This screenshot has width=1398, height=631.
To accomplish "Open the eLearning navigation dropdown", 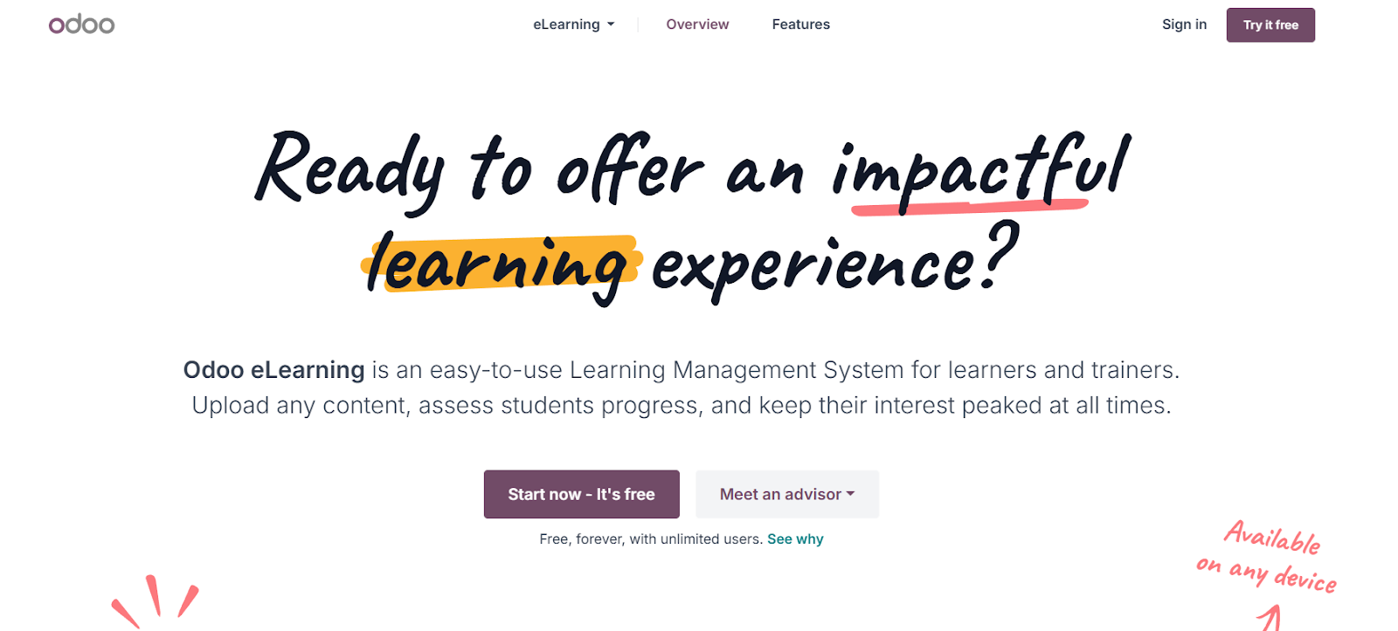I will point(572,24).
